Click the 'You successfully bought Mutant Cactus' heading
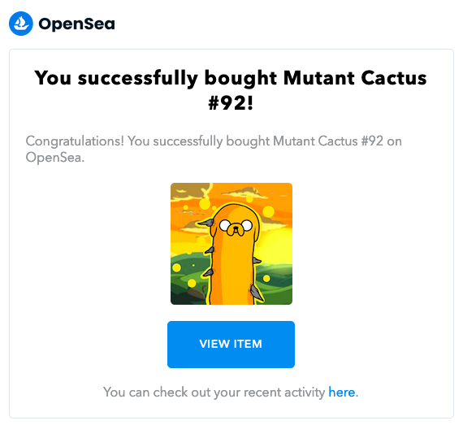Image resolution: width=463 pixels, height=425 pixels. pos(231,78)
